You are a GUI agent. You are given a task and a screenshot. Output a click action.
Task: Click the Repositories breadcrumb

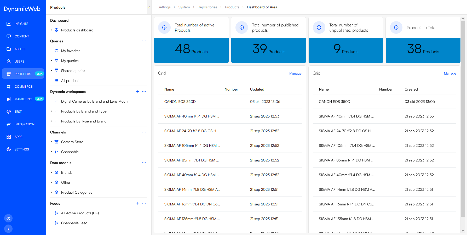coord(207,7)
